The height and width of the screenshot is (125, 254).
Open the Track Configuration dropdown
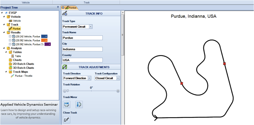point(118,78)
